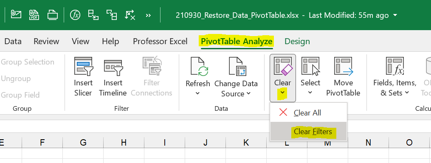Open the Professor Excel tab
431x163 pixels.
pyautogui.click(x=160, y=42)
